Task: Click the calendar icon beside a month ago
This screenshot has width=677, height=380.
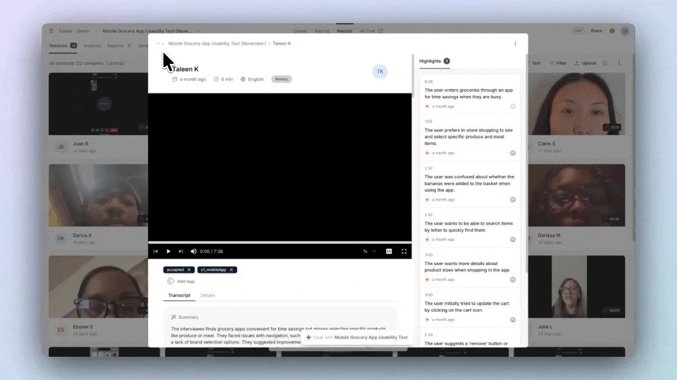Action: pos(175,79)
